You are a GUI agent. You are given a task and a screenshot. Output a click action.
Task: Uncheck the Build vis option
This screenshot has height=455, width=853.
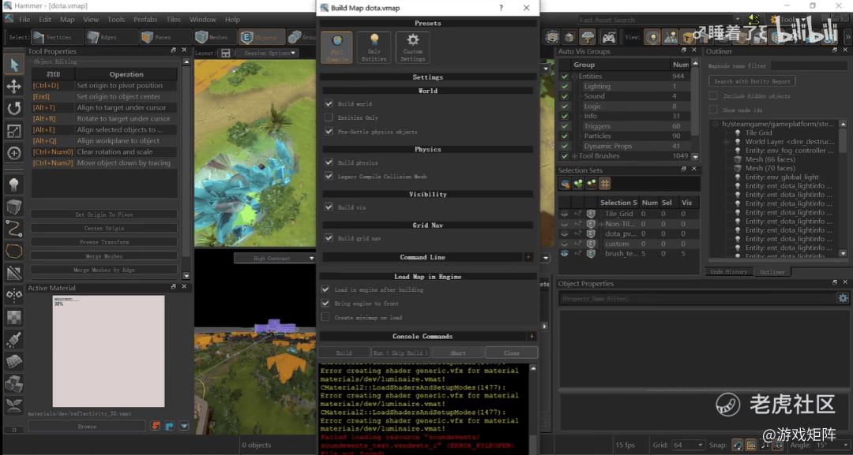pos(329,207)
